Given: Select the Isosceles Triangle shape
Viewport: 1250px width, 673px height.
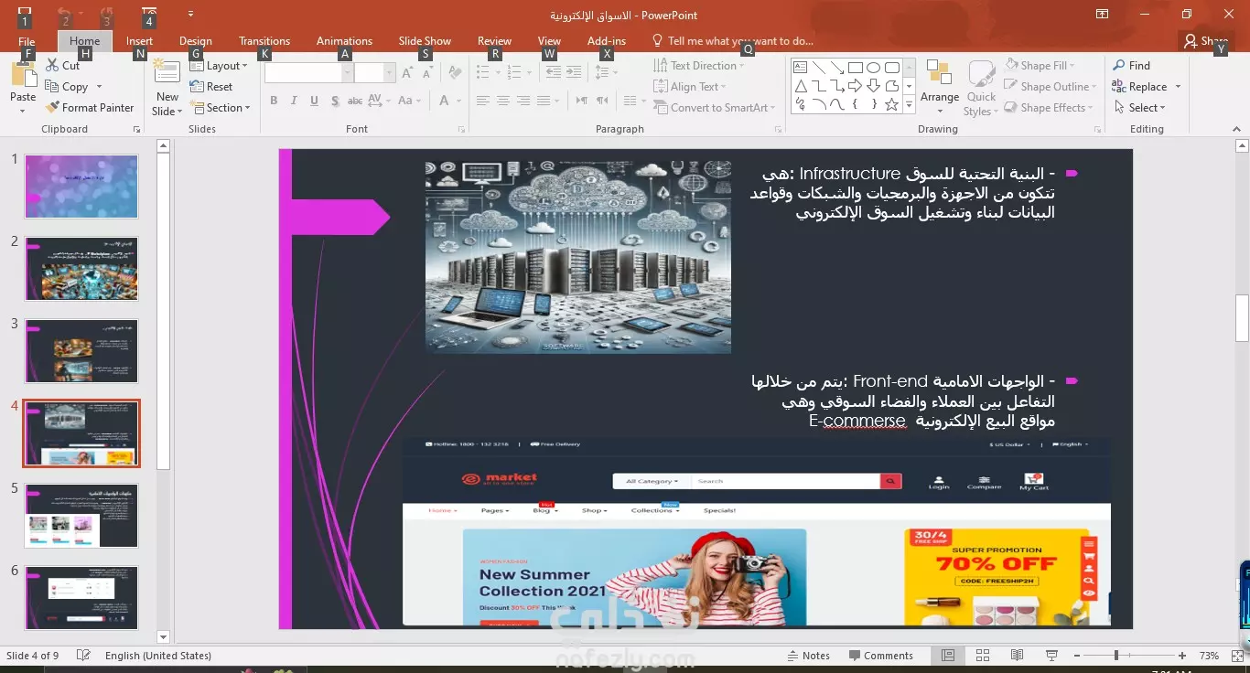Looking at the screenshot, I should tap(800, 86).
